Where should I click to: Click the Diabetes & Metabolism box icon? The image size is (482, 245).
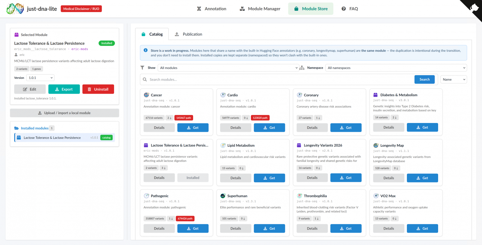point(376,95)
